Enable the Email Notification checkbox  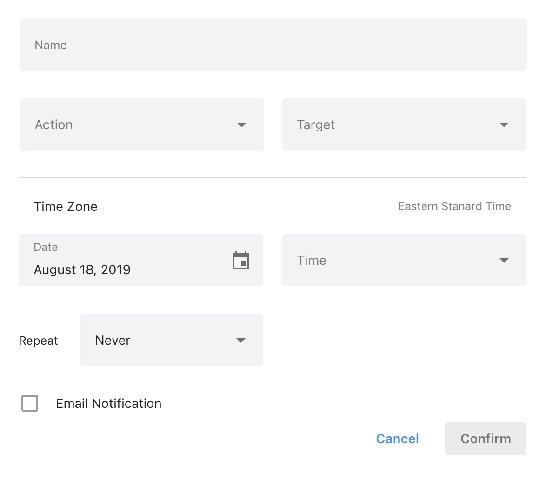pos(30,403)
